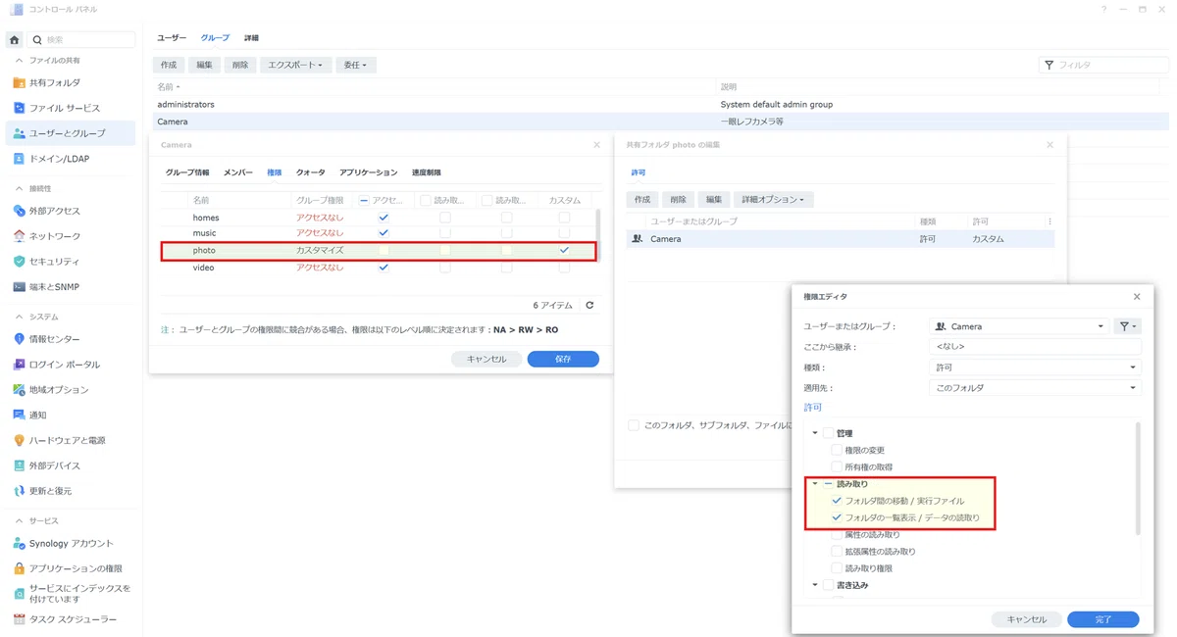Open 速度制限 tab in Camera dialog
This screenshot has width=1177, height=637.
pyautogui.click(x=427, y=172)
